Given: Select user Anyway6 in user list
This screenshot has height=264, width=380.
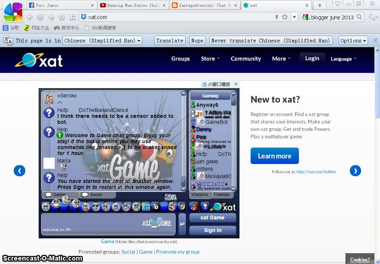Looking at the screenshot, I should [x=207, y=105].
